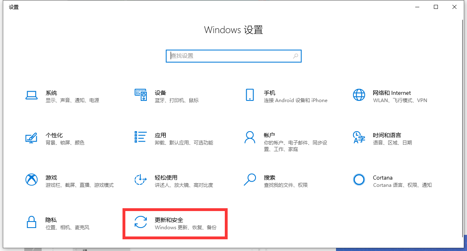Click the Search (搜索) magnifier category icon

point(249,180)
